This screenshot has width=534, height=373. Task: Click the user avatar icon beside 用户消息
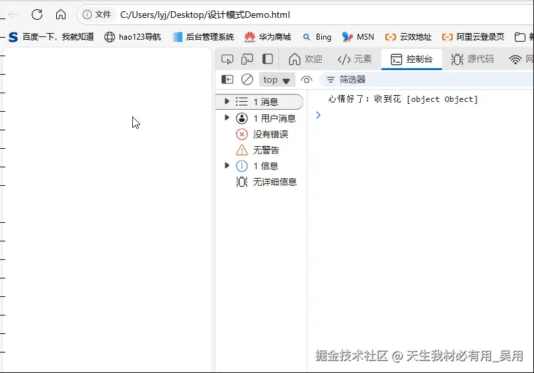[x=242, y=118]
